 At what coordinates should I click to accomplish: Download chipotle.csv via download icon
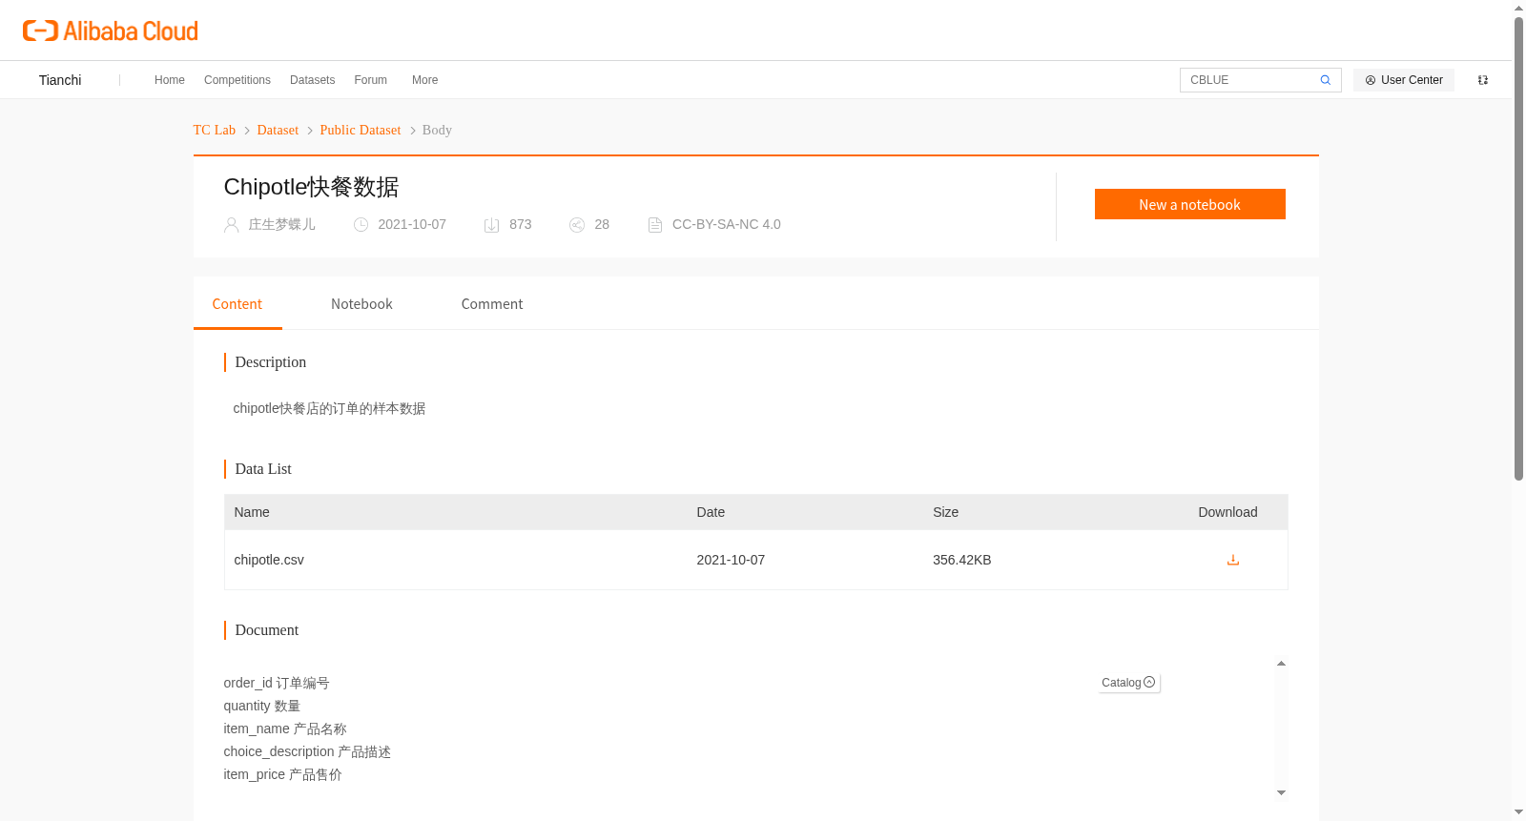[x=1233, y=560]
